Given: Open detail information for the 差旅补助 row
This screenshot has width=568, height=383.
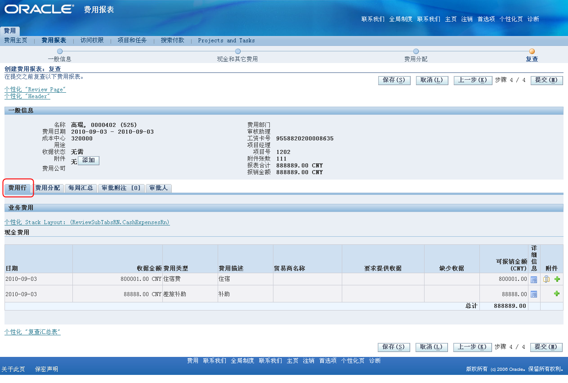Looking at the screenshot, I should pos(533,294).
